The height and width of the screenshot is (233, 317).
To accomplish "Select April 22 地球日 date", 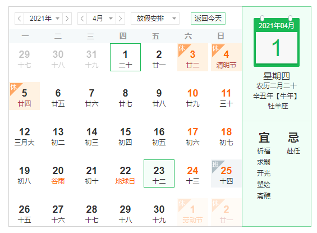I will 125,173.
